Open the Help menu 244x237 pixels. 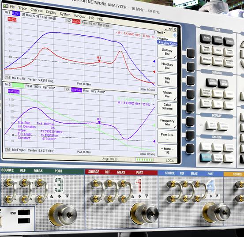[x=100, y=19]
